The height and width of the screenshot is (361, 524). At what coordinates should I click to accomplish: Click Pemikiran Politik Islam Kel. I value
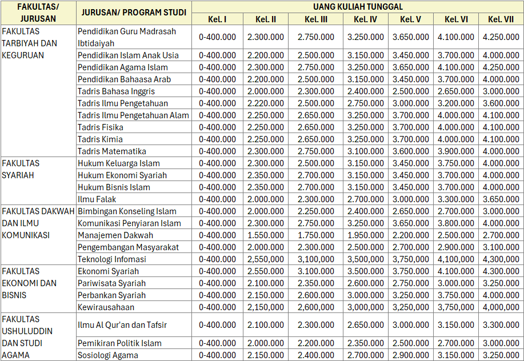[x=217, y=343]
